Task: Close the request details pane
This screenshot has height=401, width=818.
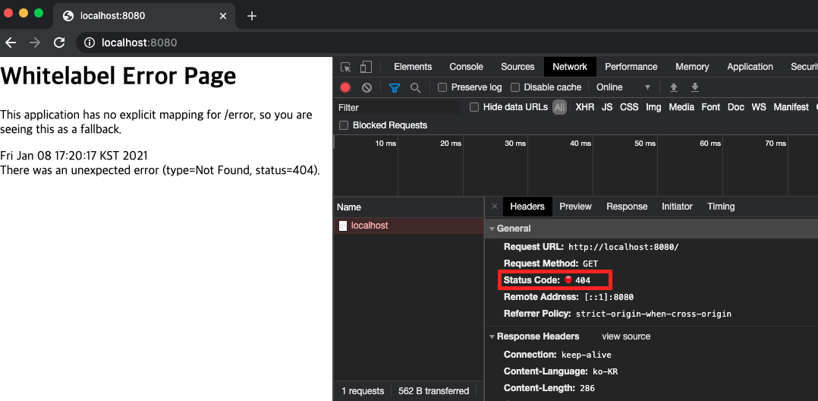Action: pos(495,207)
